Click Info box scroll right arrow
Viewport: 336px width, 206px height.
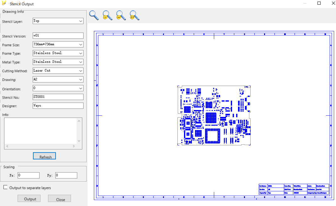click(74, 146)
